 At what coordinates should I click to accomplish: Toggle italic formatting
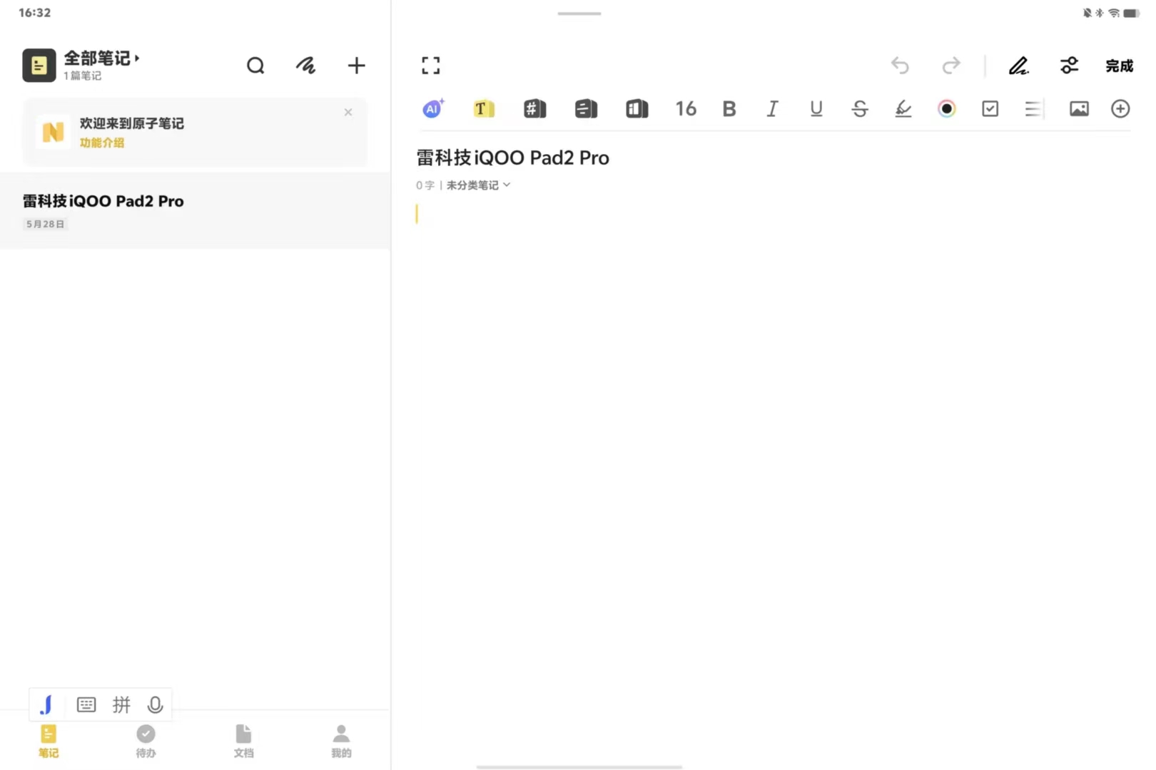point(772,108)
